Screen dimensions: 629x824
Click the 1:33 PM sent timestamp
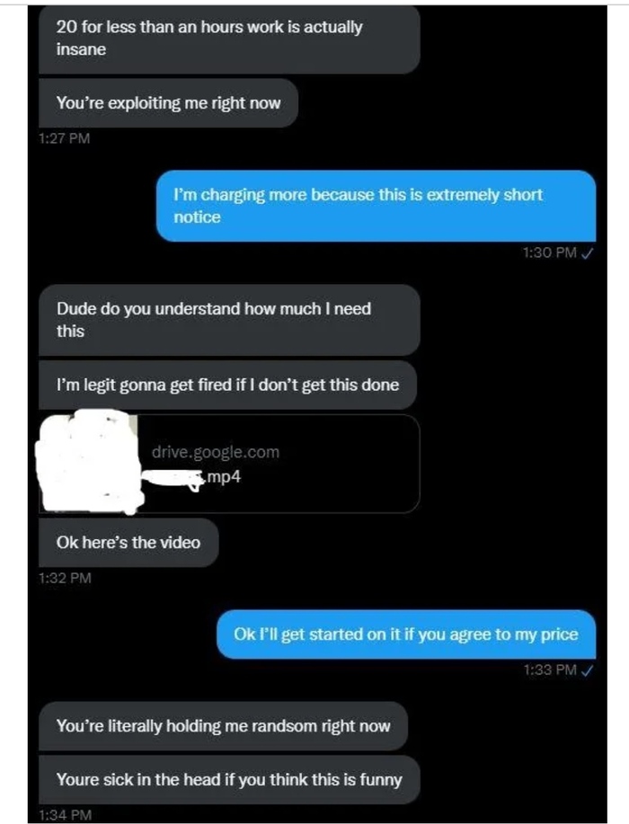[x=550, y=670]
